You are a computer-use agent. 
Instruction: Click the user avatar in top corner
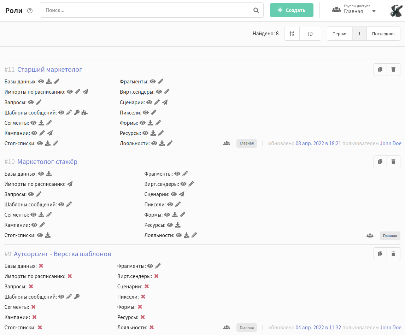pos(395,11)
